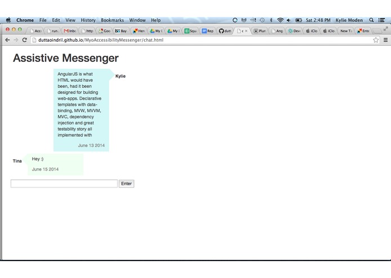Open the Chrome application menu
The image size is (391, 278).
click(25, 20)
